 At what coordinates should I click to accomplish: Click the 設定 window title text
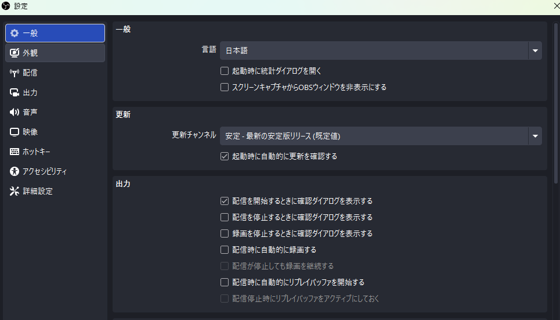21,6
